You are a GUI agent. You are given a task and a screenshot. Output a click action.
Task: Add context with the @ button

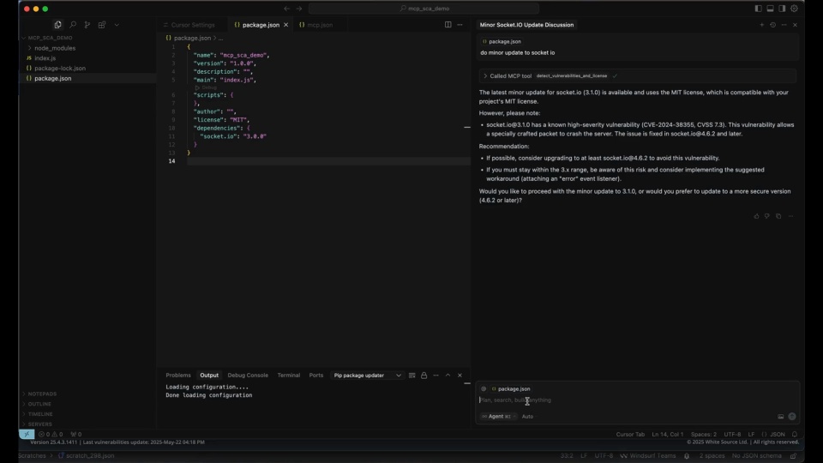coord(484,389)
